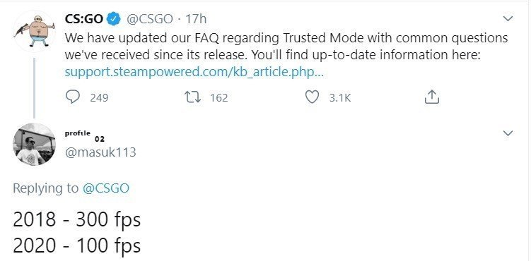Screen dimensions: 531x261
Task: Click the 3.1K likes count
Action: tap(340, 98)
